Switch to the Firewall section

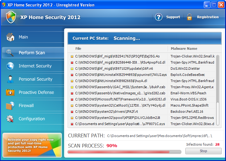[x=26, y=106]
